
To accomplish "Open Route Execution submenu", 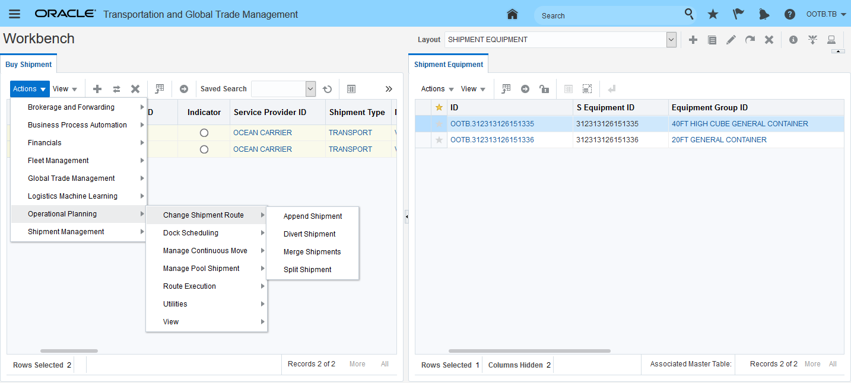I will tap(207, 286).
